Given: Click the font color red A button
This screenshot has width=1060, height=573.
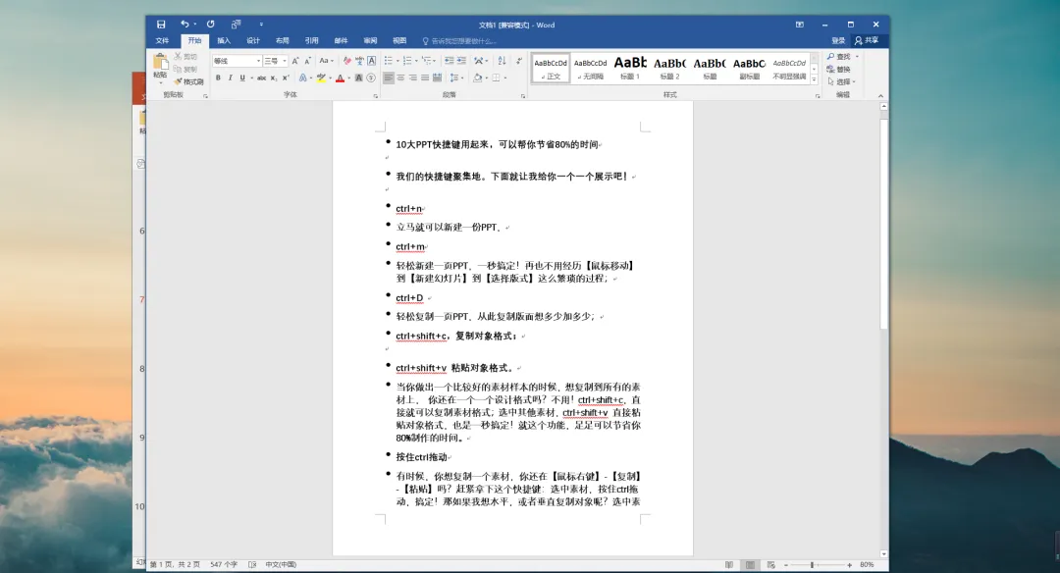Looking at the screenshot, I should click(x=340, y=78).
